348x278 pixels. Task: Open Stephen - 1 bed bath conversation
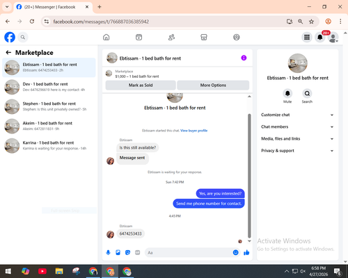coord(49,106)
